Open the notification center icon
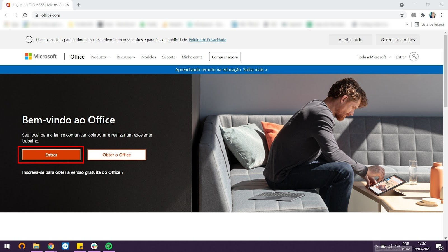 point(439,246)
